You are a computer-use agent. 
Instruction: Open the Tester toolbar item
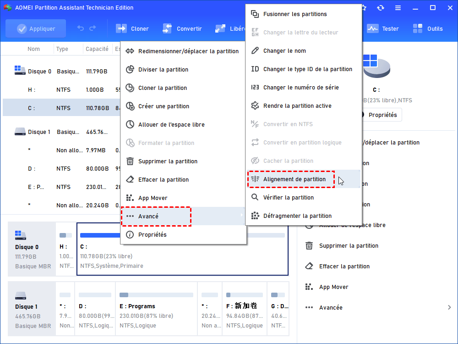click(382, 28)
